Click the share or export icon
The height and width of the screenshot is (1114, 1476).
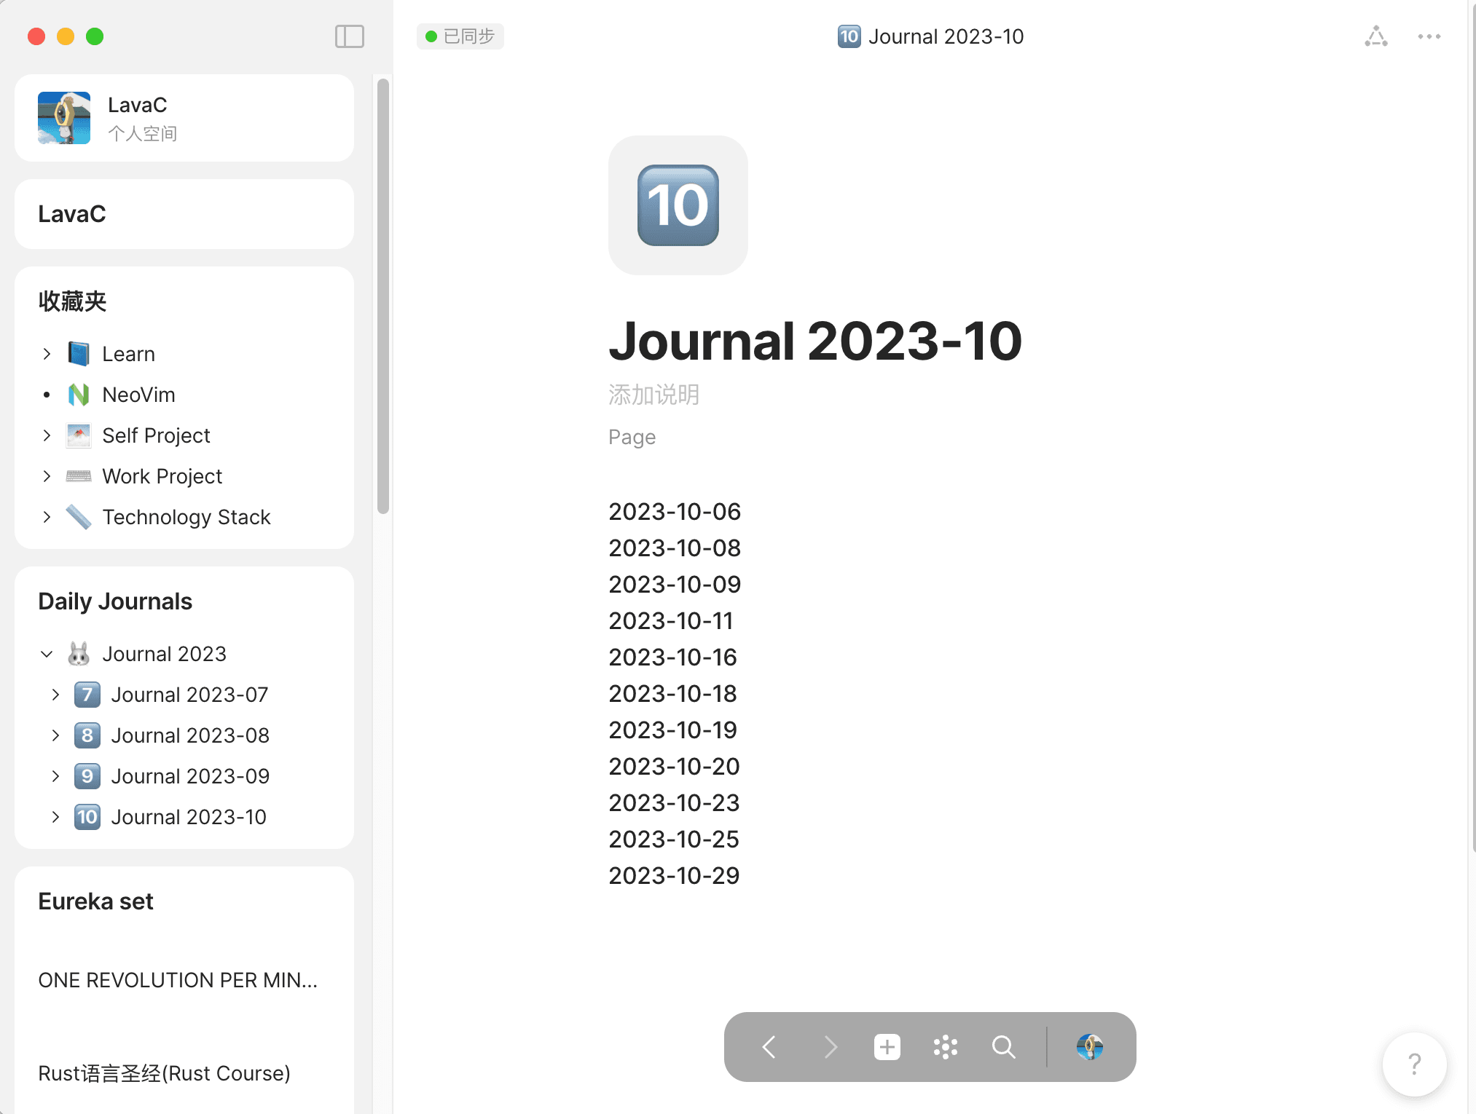pyautogui.click(x=1375, y=37)
